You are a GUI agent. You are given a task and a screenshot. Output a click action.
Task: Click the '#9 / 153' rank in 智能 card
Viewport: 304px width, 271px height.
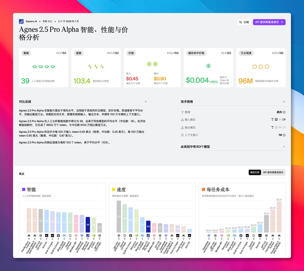(61, 53)
